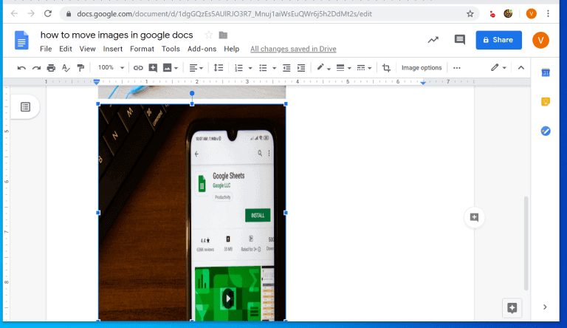Viewport: 567px width, 328px height.
Task: Open the Add-ons menu
Action: point(202,49)
